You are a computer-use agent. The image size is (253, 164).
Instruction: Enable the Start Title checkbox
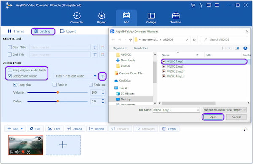coord(10,47)
